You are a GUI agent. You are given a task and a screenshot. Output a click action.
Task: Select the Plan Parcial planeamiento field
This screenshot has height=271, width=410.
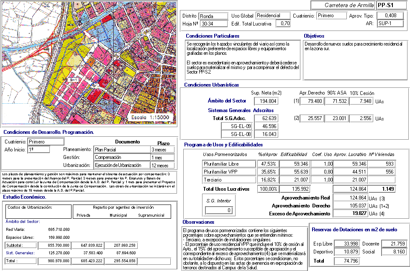click(121, 149)
